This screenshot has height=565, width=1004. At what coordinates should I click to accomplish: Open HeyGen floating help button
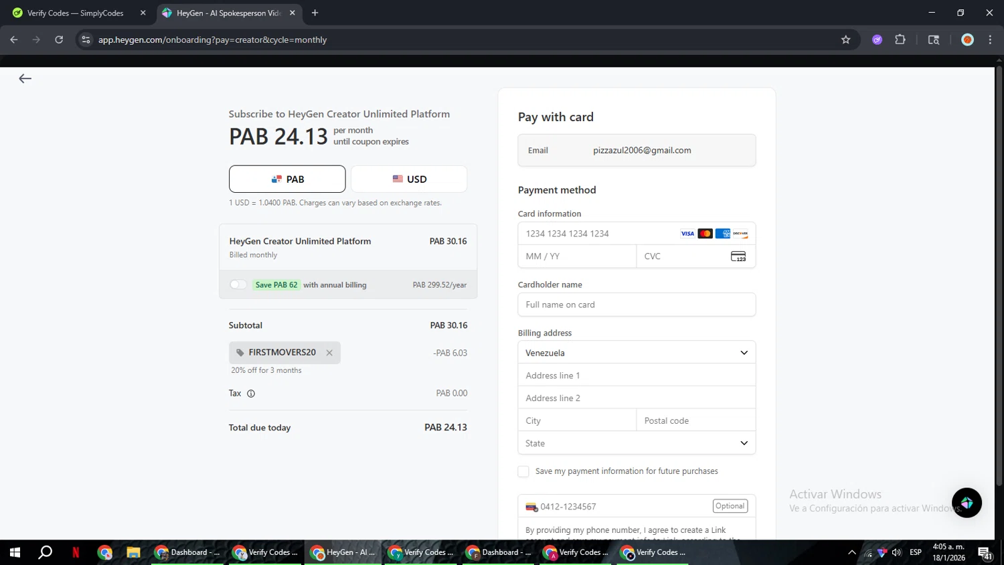pyautogui.click(x=967, y=503)
